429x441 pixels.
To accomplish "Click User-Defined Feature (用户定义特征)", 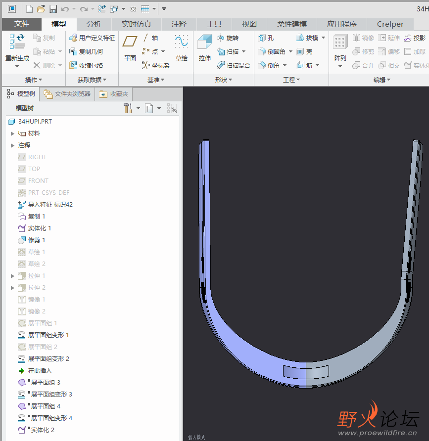I will coord(92,38).
